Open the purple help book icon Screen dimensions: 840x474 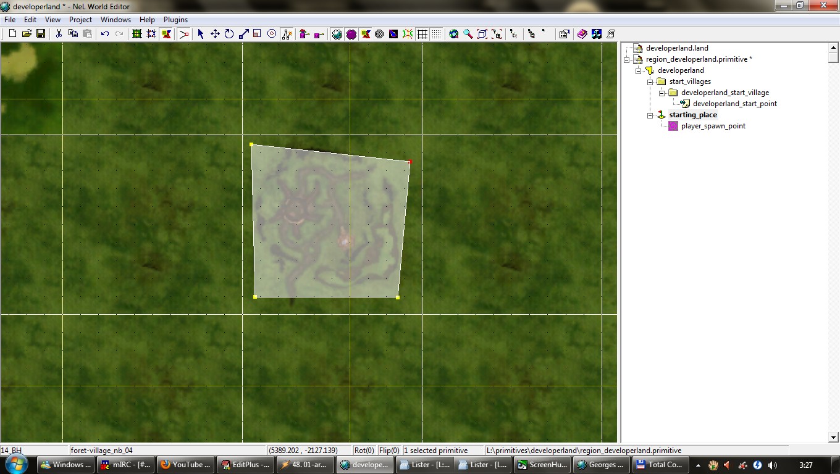point(582,34)
